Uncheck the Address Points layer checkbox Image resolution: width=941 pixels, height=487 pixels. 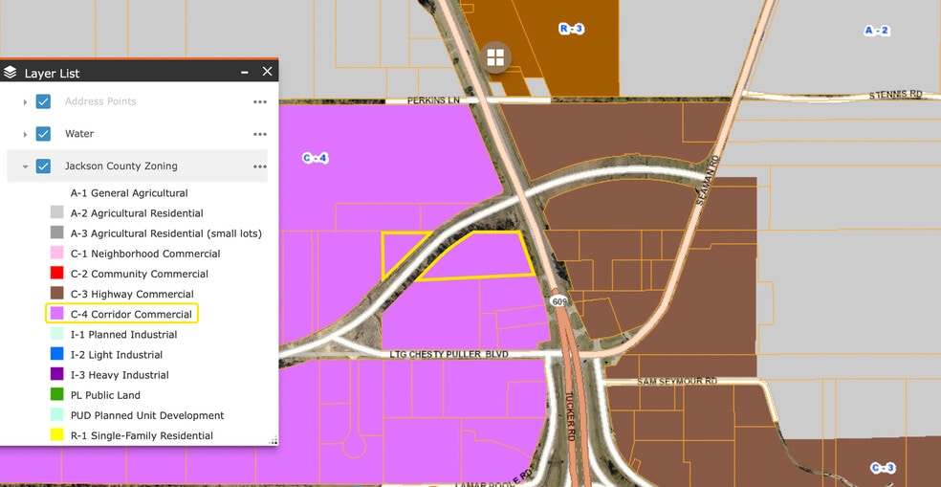coord(43,101)
